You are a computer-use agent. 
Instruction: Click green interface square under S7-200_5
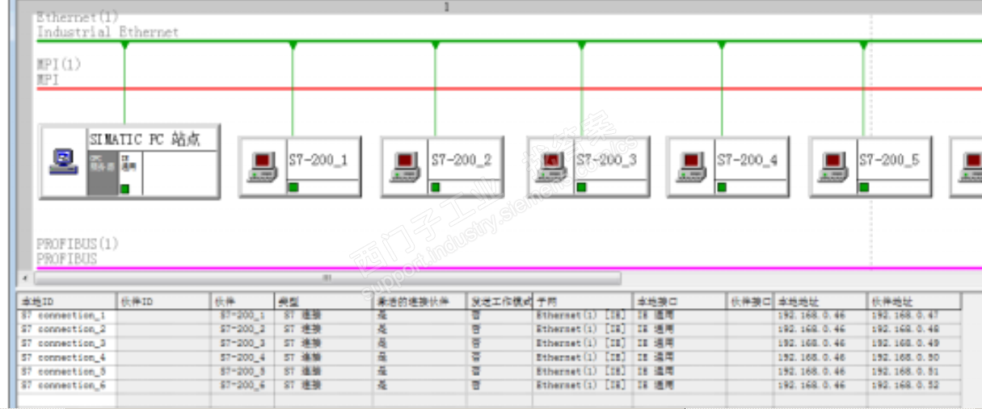click(864, 188)
